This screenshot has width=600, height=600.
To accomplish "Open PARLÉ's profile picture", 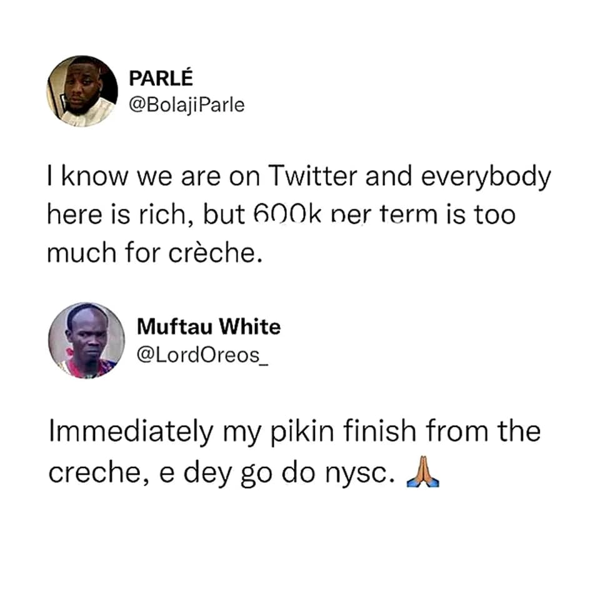I will [x=82, y=91].
